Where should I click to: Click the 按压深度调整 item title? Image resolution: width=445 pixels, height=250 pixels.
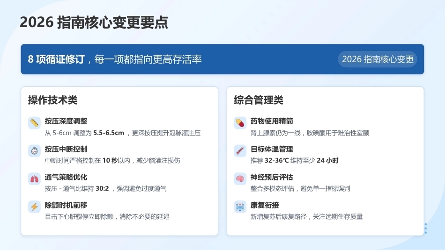66,121
